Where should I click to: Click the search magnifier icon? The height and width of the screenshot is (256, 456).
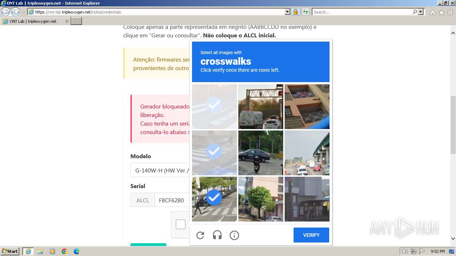415,12
